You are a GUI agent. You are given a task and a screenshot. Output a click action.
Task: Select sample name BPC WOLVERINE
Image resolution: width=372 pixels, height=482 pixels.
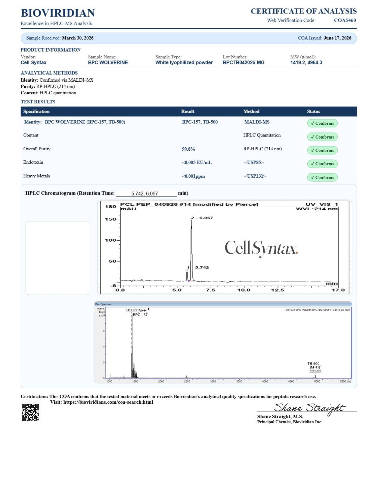pyautogui.click(x=108, y=62)
